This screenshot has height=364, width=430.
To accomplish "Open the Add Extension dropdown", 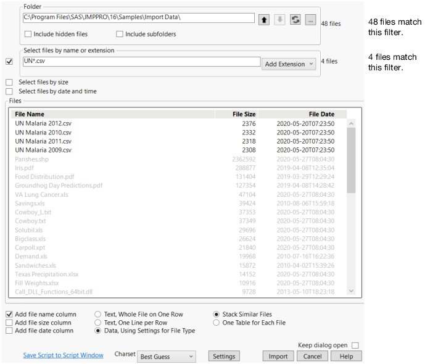I will (289, 64).
